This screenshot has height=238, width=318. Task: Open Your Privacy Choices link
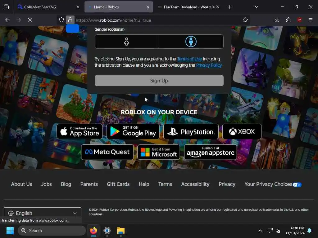coord(273,184)
